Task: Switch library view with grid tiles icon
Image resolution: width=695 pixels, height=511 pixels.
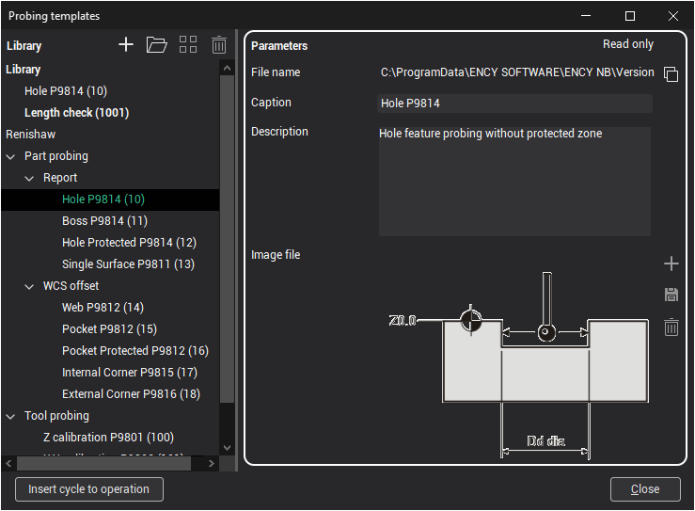Action: tap(188, 45)
